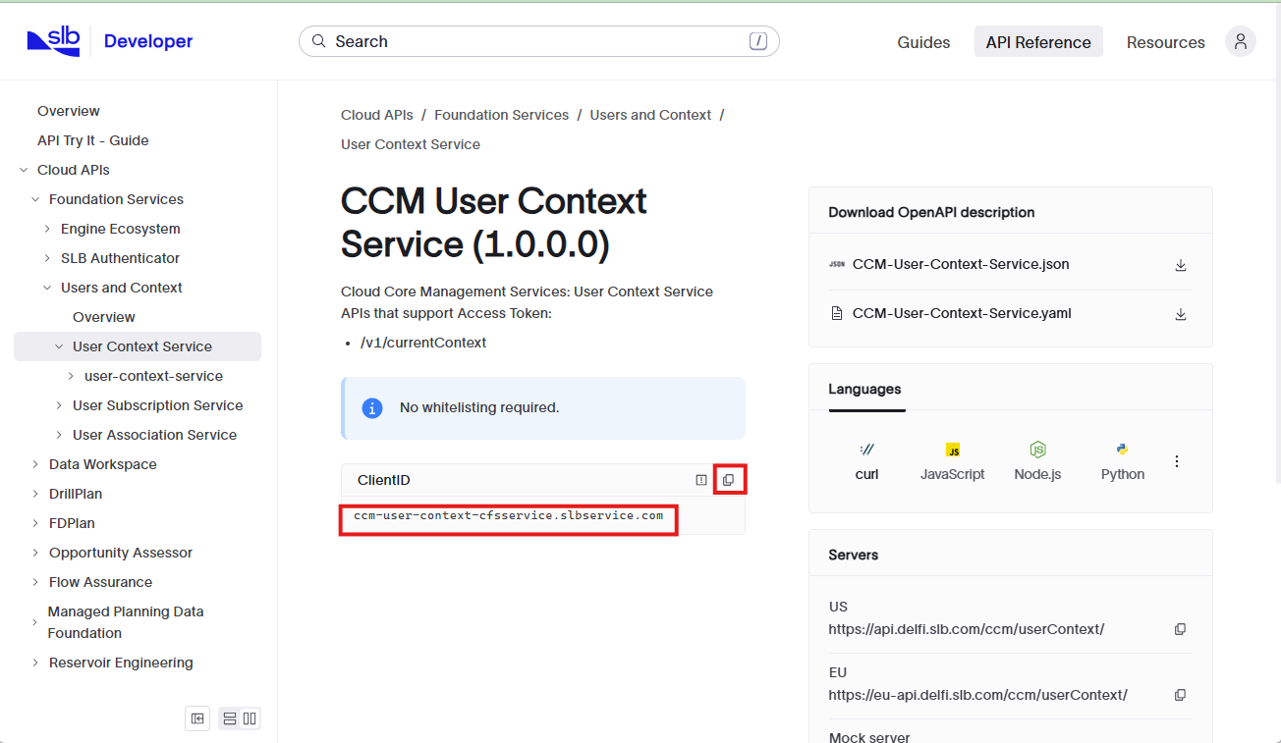The height and width of the screenshot is (743, 1281).
Task: Collapse the Cloud APIs tree
Action: 24,170
